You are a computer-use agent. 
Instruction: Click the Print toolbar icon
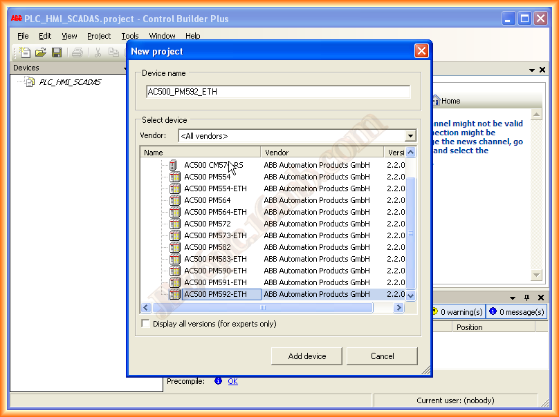coord(77,52)
